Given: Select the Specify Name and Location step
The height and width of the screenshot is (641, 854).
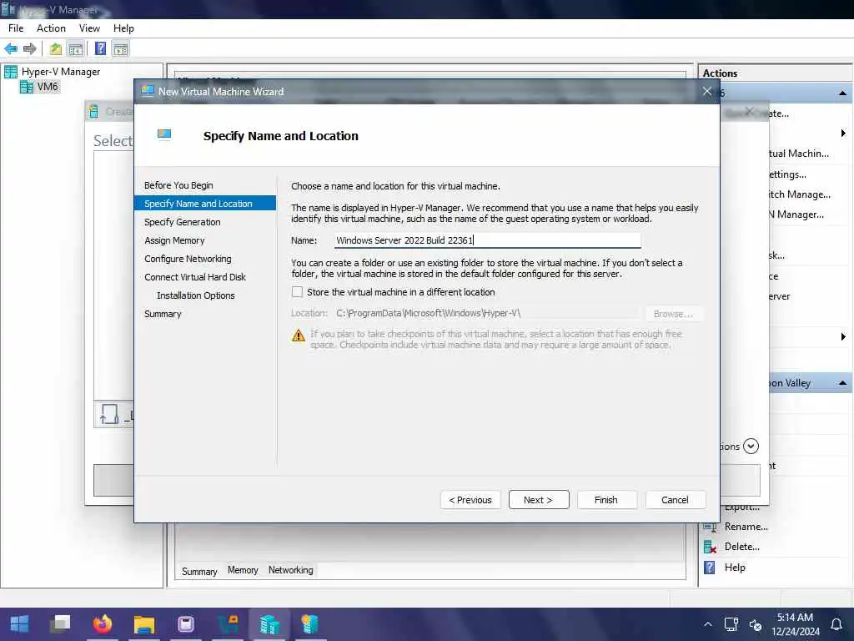Looking at the screenshot, I should (205, 204).
